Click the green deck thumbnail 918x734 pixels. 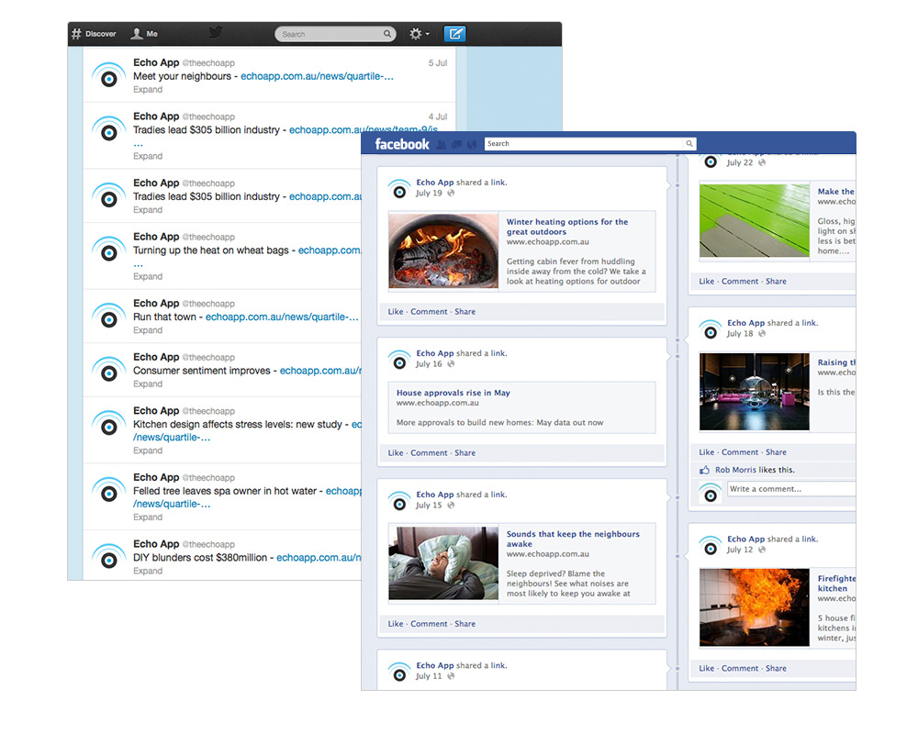pos(754,221)
